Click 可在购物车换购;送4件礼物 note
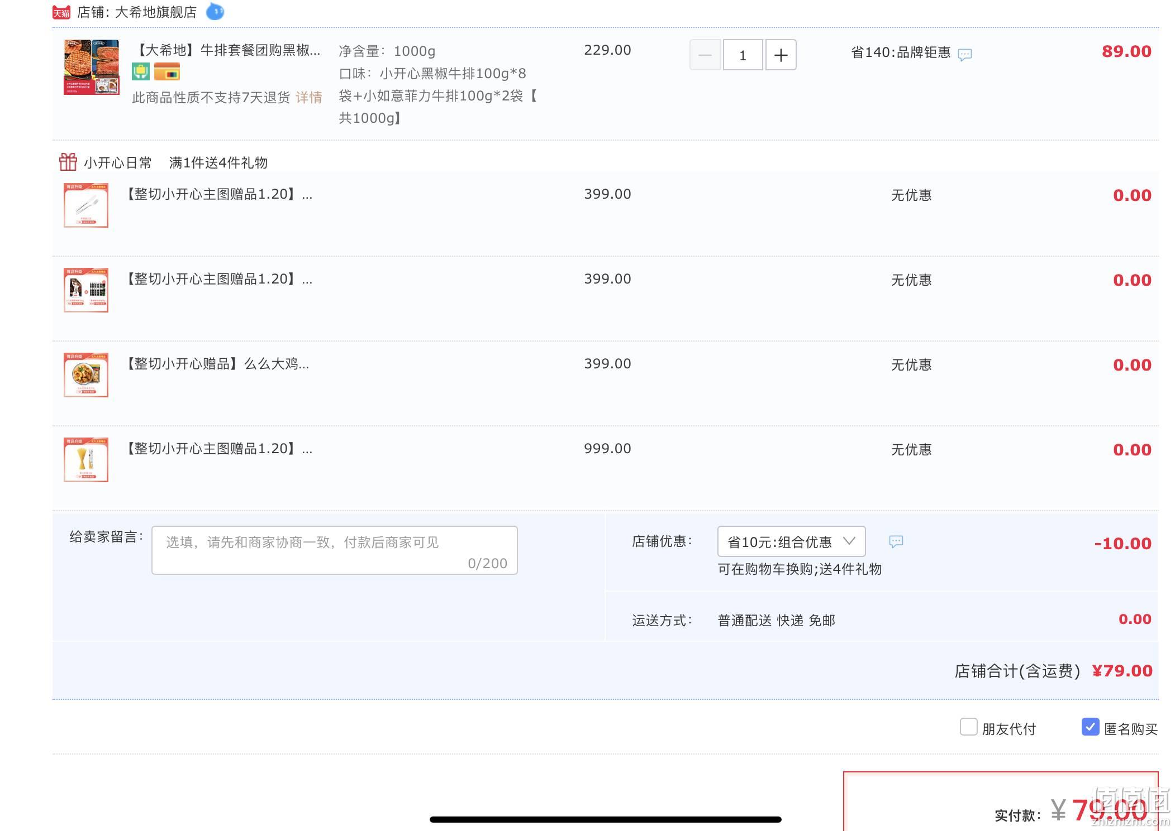The height and width of the screenshot is (831, 1175). pyautogui.click(x=800, y=569)
